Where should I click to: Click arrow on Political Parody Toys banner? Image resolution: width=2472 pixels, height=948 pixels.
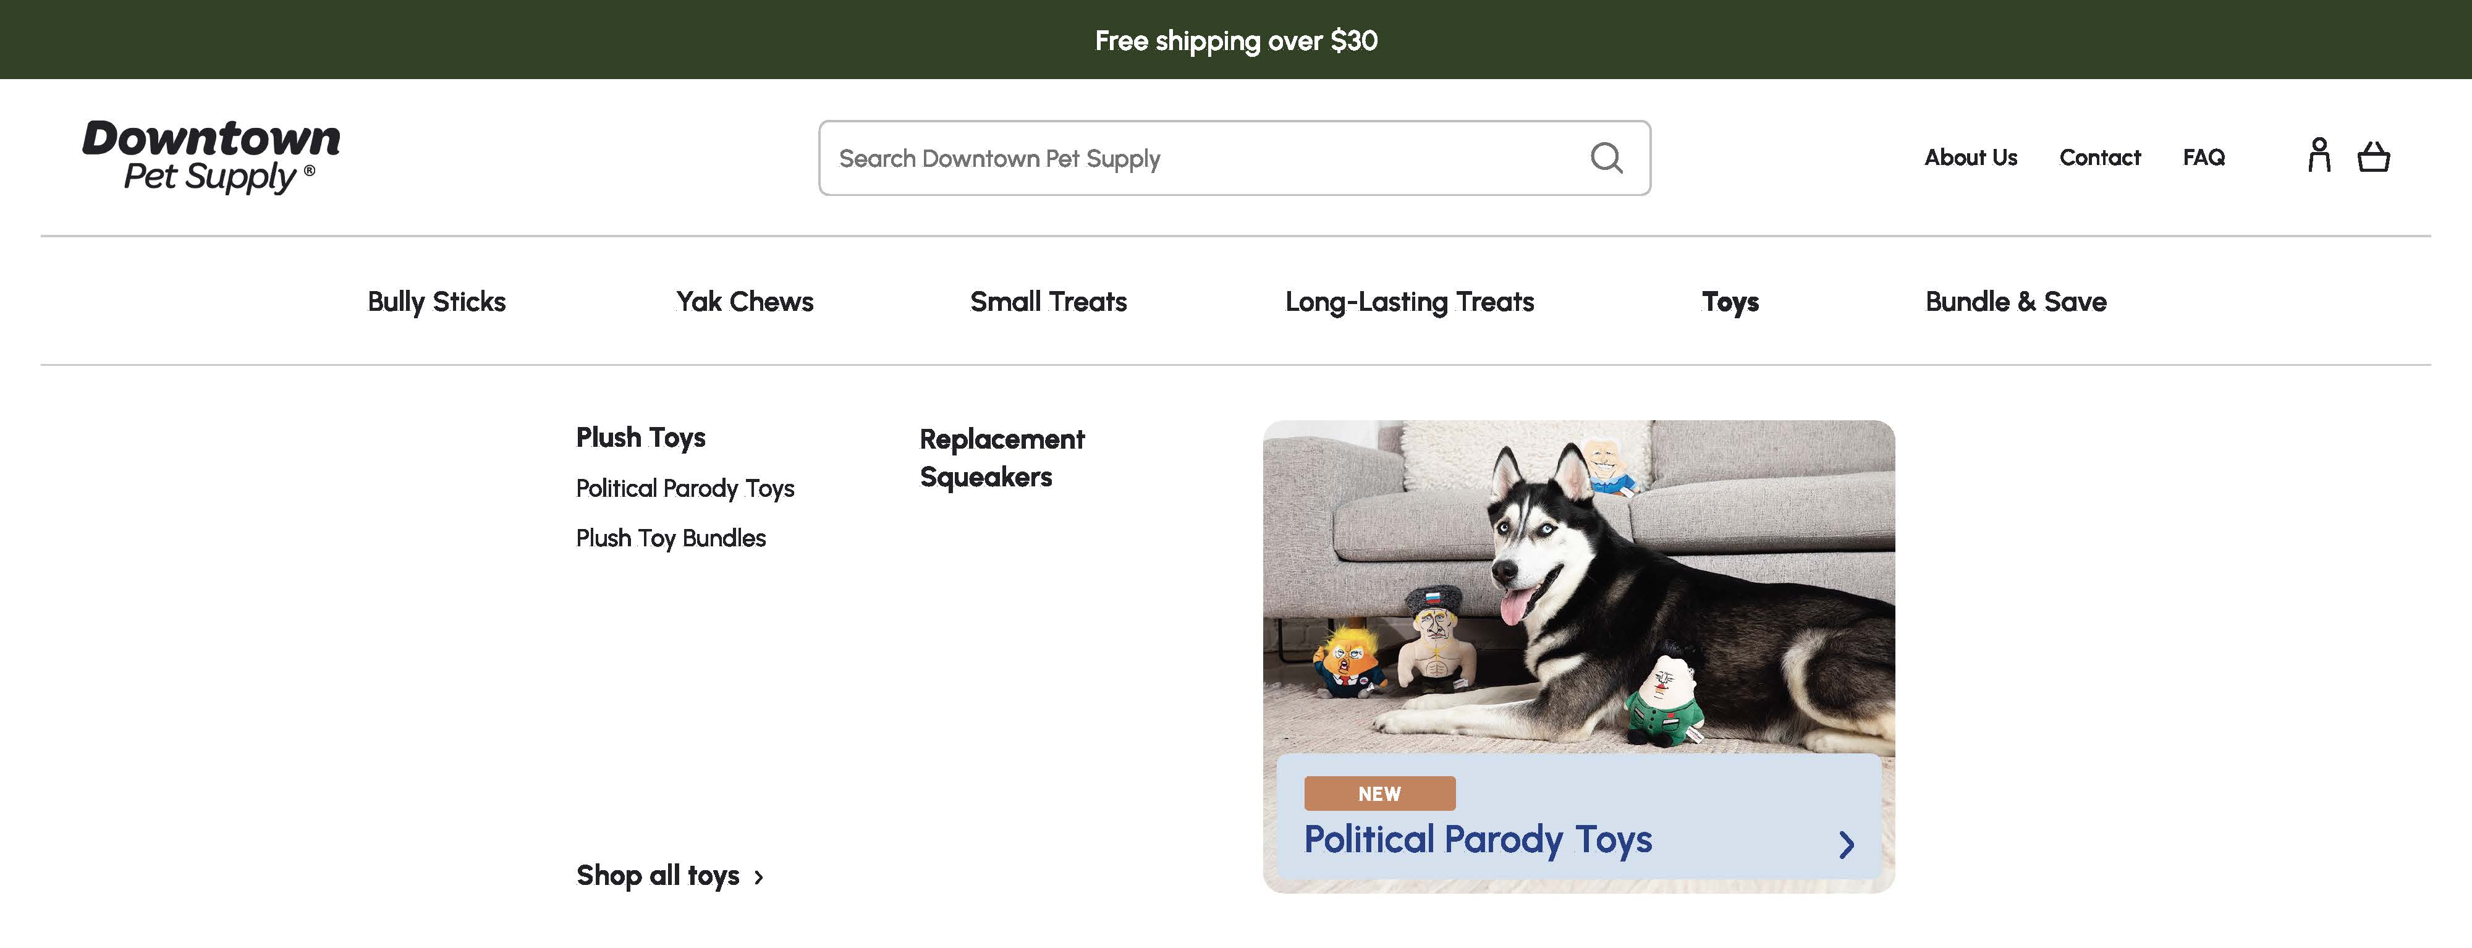[x=1847, y=844]
